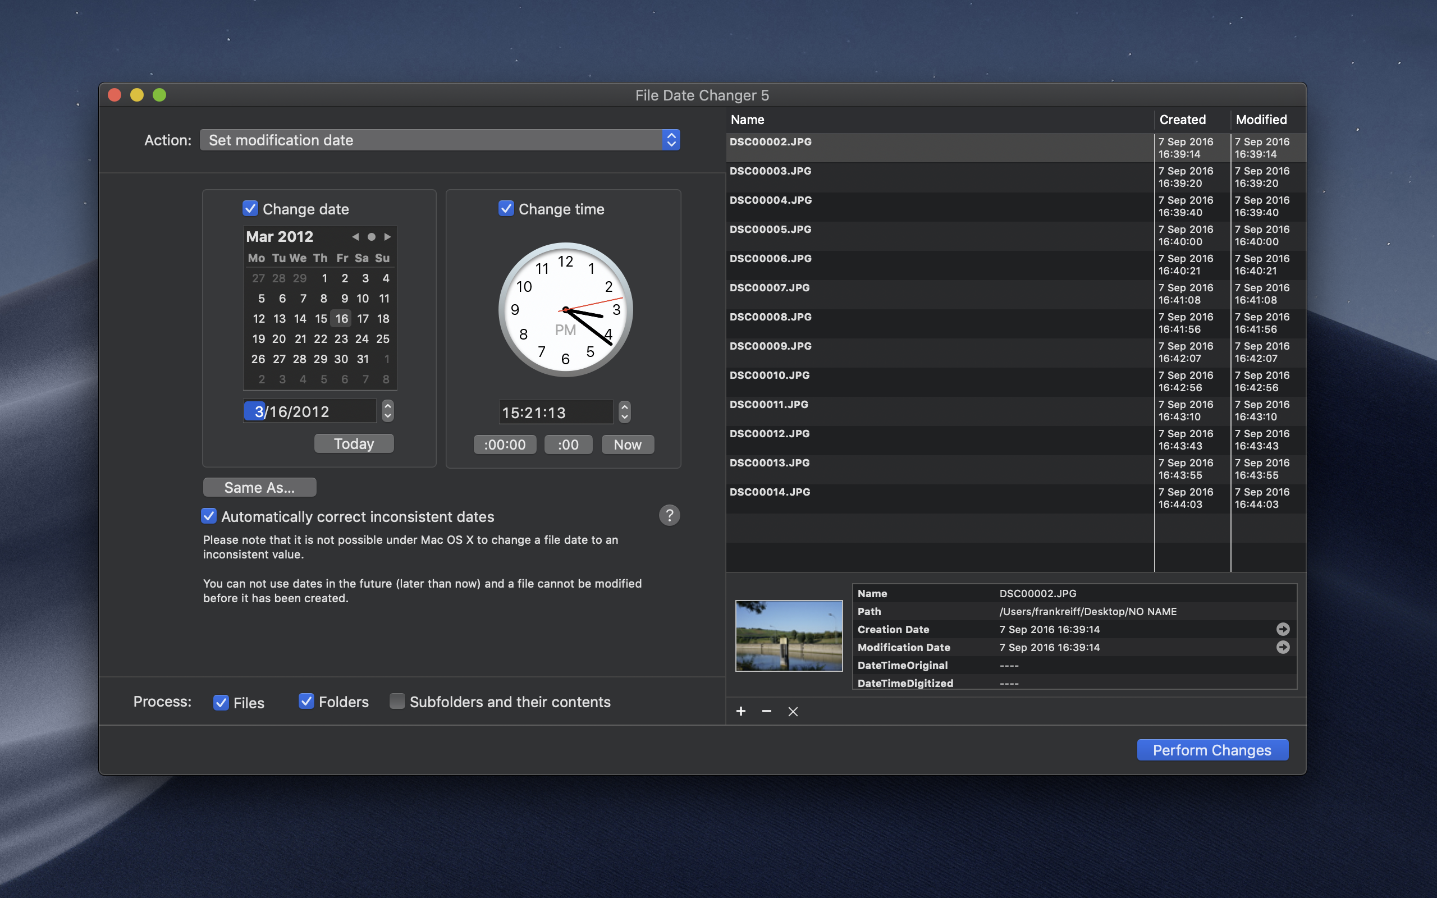Click the date input field 3/16/2012
The width and height of the screenshot is (1437, 898).
pyautogui.click(x=310, y=411)
